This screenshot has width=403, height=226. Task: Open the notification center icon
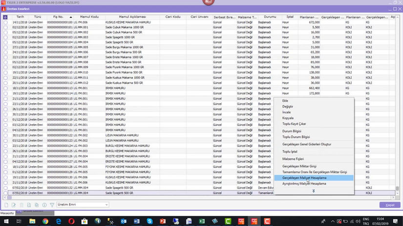coord(395,221)
